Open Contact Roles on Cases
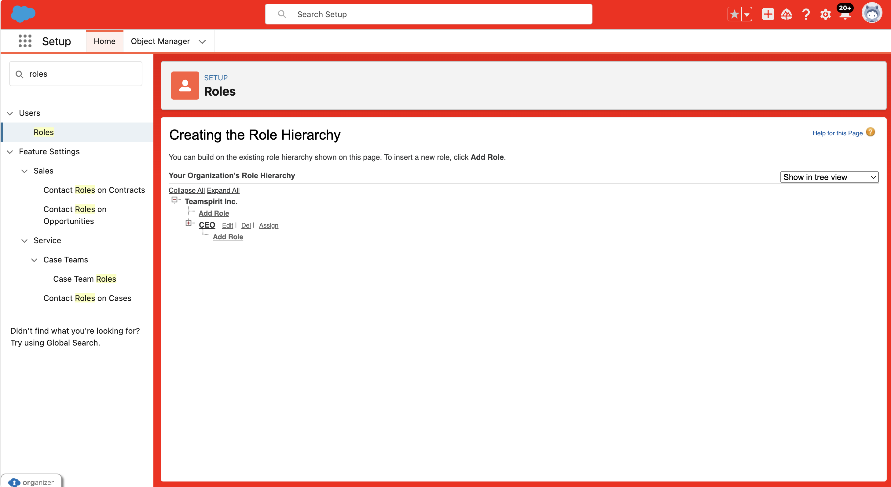The height and width of the screenshot is (487, 891). [87, 298]
